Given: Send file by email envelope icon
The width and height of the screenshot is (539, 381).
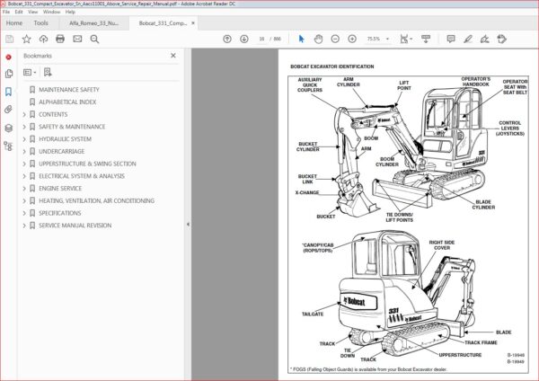Looking at the screenshot, I should [x=77, y=39].
